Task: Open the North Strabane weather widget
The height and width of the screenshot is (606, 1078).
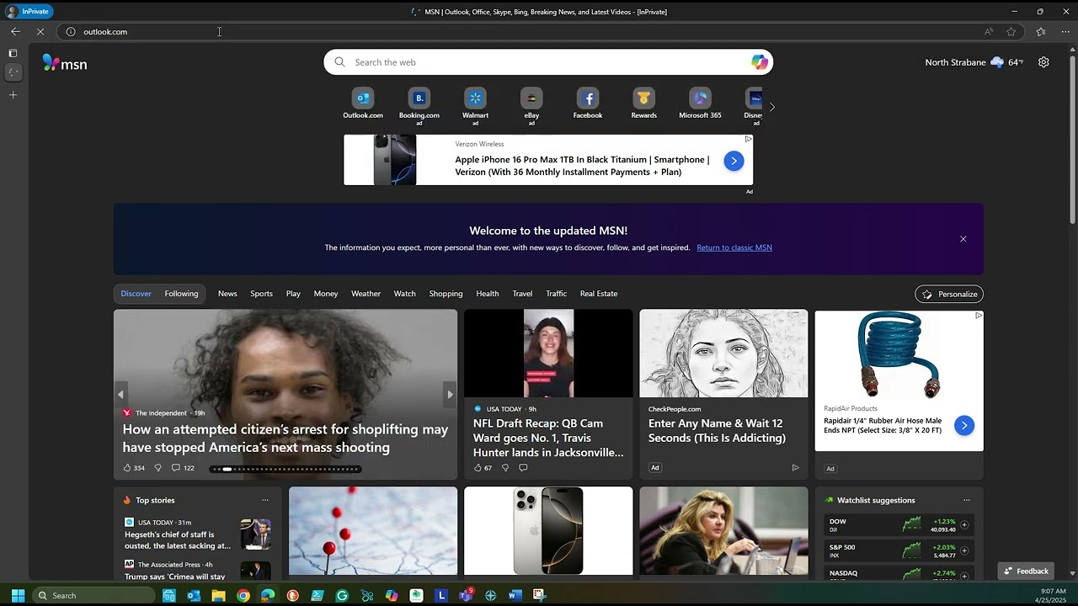Action: pyautogui.click(x=974, y=62)
